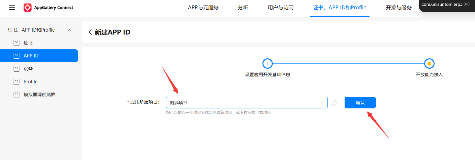The height and width of the screenshot is (160, 475).
Task: Click the APP ID sidebar icon
Action: 17,56
